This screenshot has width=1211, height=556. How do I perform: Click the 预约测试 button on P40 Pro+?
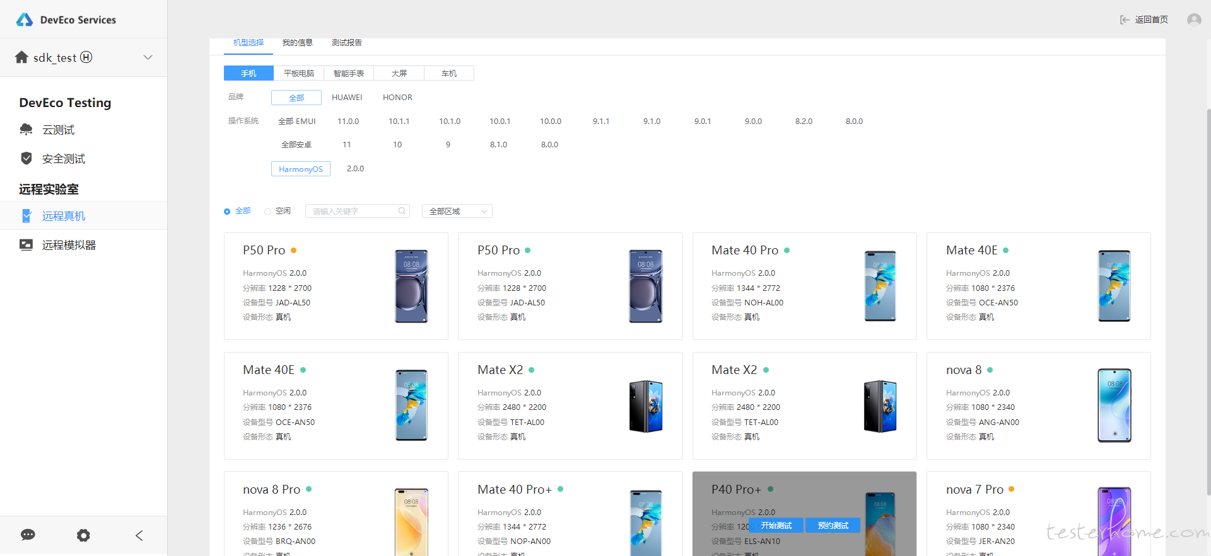(x=833, y=525)
